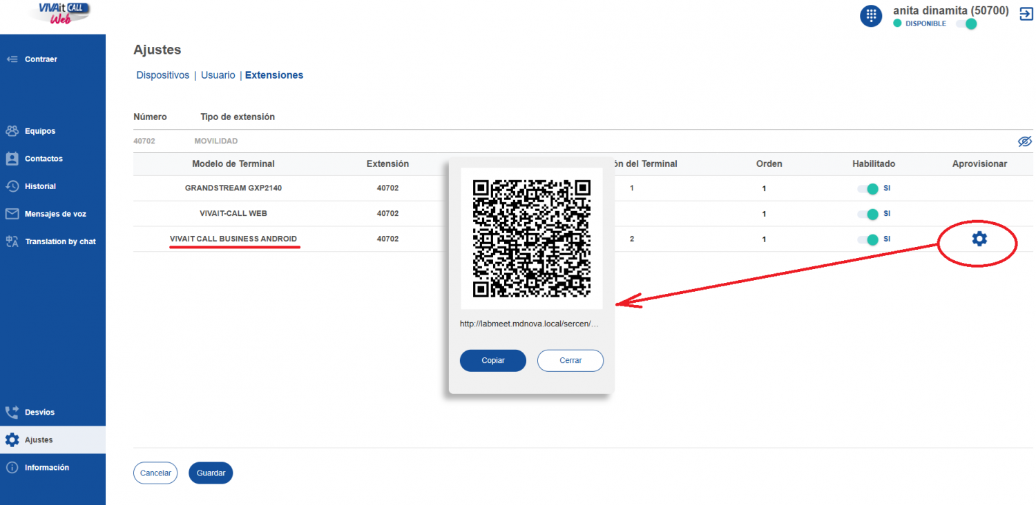Switch to Dispositivos tab
This screenshot has height=505, width=1036.
click(x=162, y=75)
